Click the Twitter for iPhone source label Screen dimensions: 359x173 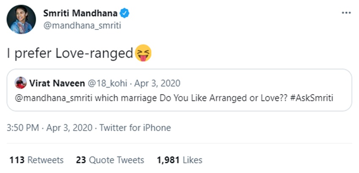(x=135, y=128)
